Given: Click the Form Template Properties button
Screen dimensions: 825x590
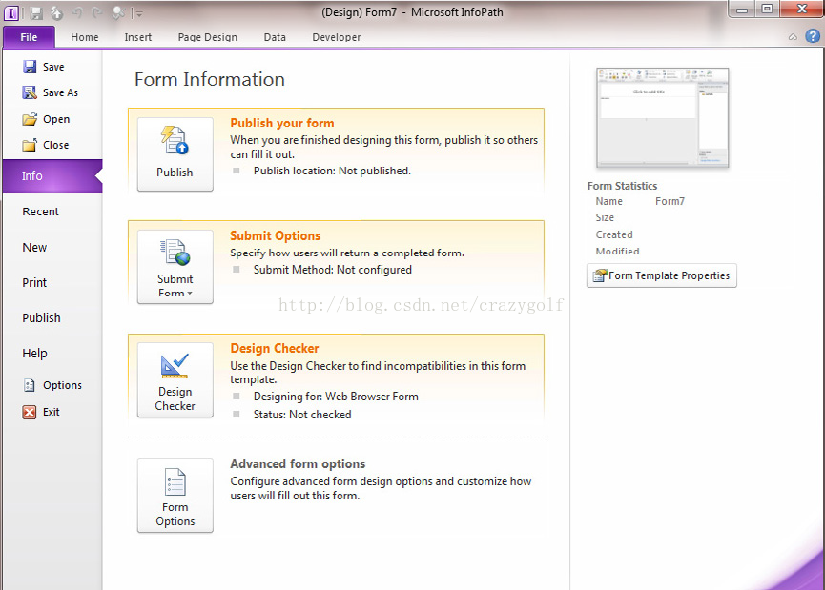Looking at the screenshot, I should point(661,275).
